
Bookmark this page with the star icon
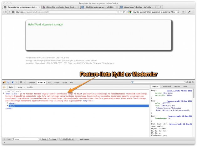118,12
